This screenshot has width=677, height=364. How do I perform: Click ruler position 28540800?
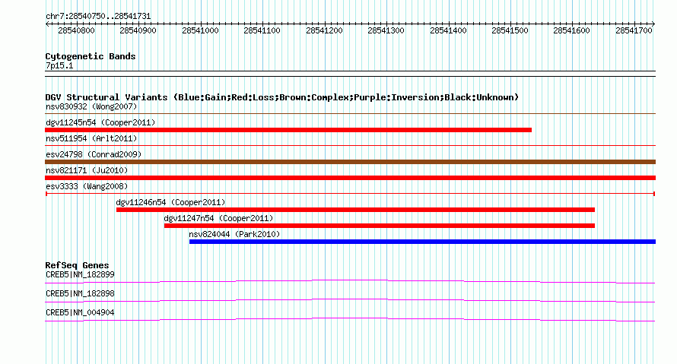pos(76,30)
